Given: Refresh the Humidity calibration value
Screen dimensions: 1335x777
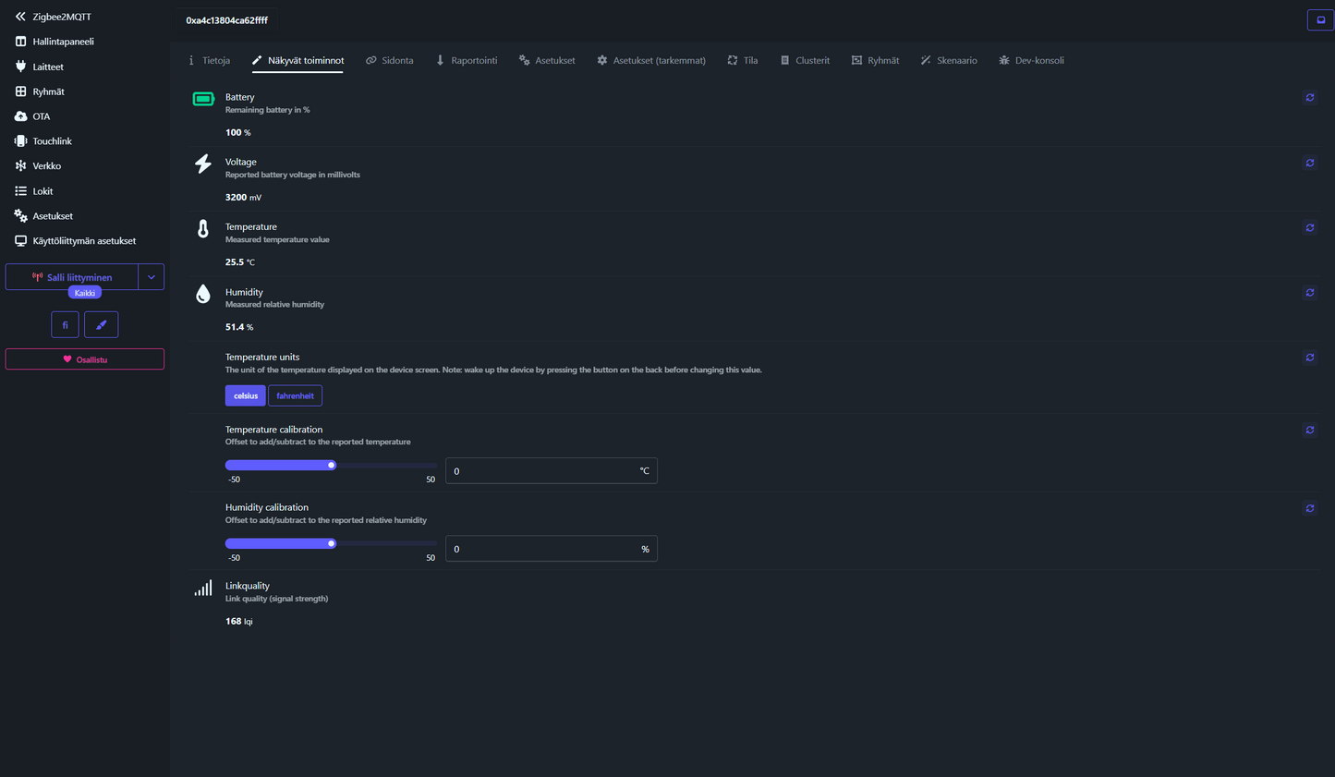Looking at the screenshot, I should (x=1309, y=508).
